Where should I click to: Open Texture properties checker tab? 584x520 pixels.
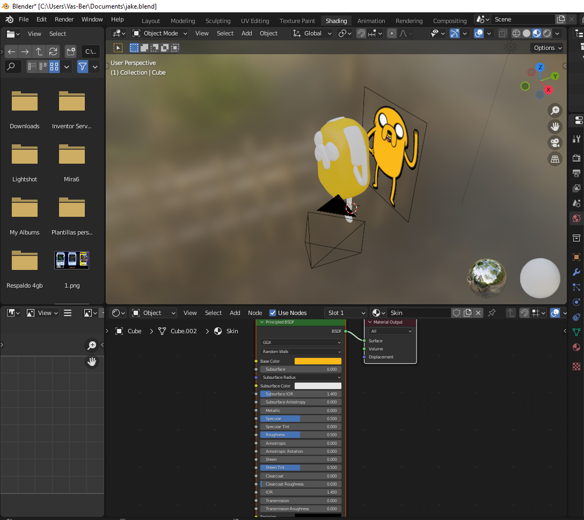tap(576, 367)
